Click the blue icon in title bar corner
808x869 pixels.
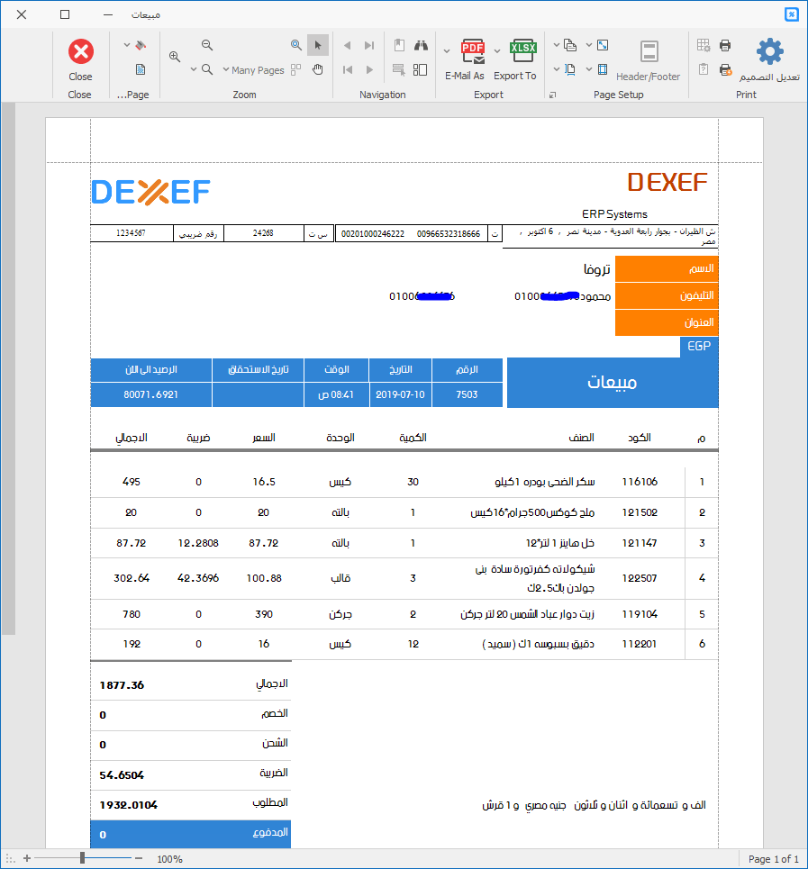click(x=792, y=14)
